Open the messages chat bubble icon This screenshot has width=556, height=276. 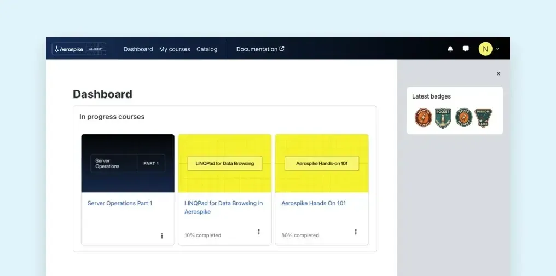466,49
